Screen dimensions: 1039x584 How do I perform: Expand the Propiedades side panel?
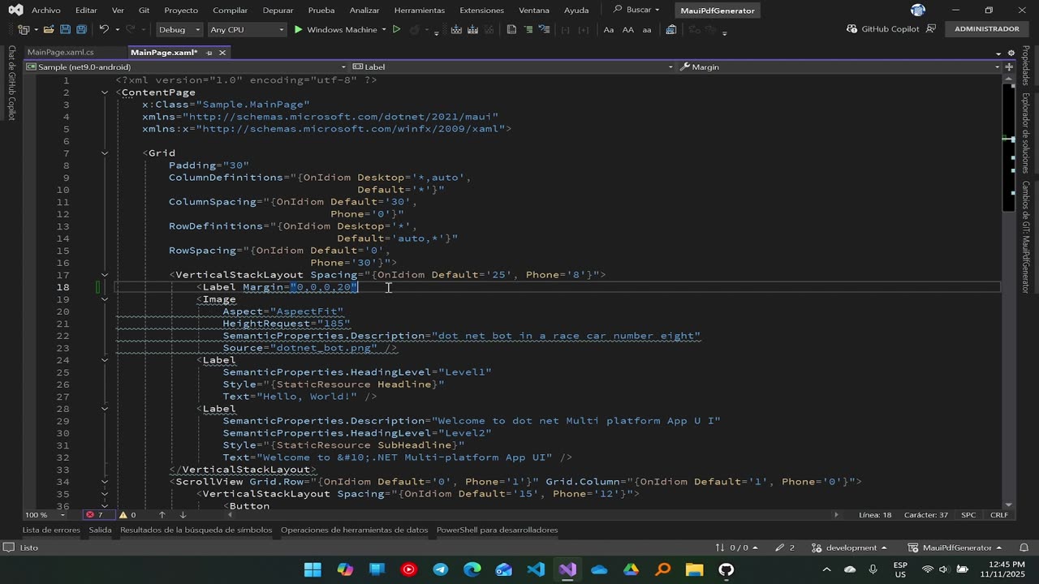tap(1025, 66)
